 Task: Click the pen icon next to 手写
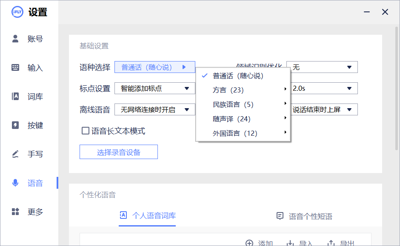pos(15,154)
